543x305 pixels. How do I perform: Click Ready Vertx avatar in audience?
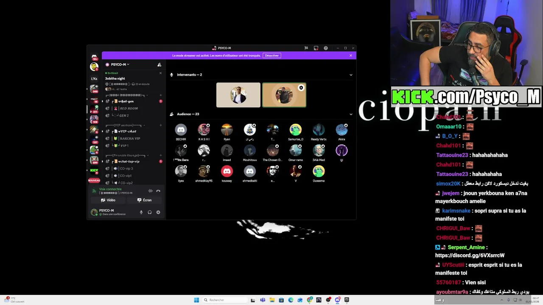point(319,130)
